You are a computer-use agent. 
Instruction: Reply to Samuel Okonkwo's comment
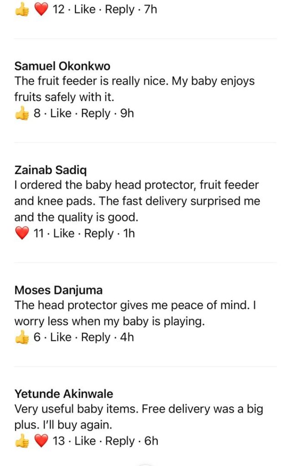click(96, 114)
